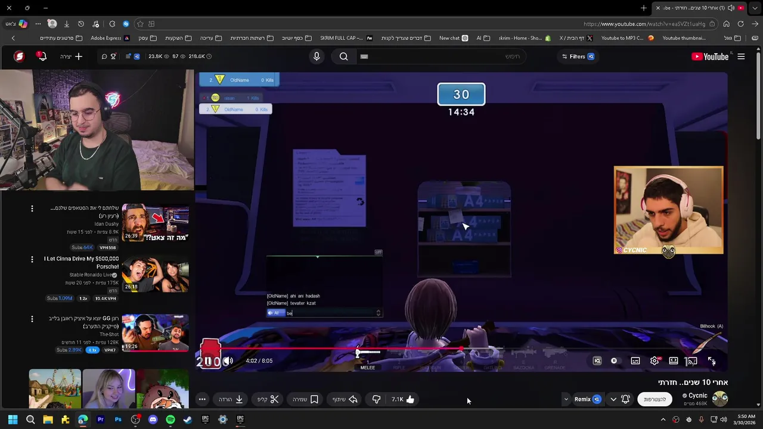Activate voice search microphone icon
The image size is (763, 429).
point(317,57)
